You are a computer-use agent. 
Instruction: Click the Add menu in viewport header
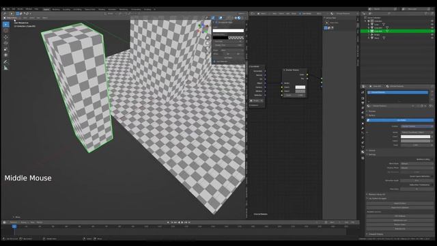(x=38, y=18)
